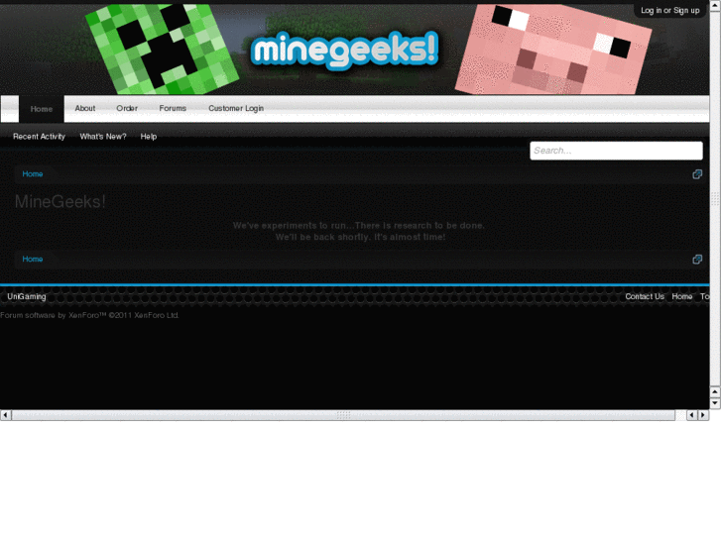
Task: Follow bottom breadcrumb Home link
Action: click(33, 260)
